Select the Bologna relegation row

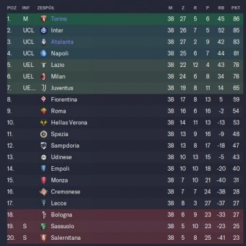pos(125,215)
